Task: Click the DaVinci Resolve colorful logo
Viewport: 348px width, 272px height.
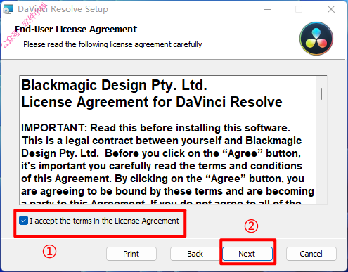Action: (316, 39)
